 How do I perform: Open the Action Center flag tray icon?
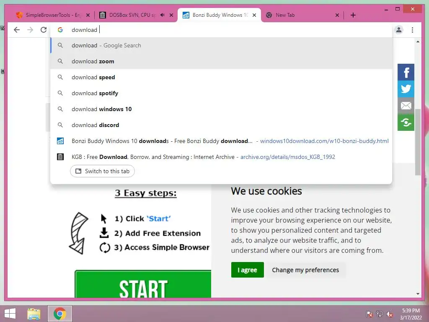pos(369,314)
